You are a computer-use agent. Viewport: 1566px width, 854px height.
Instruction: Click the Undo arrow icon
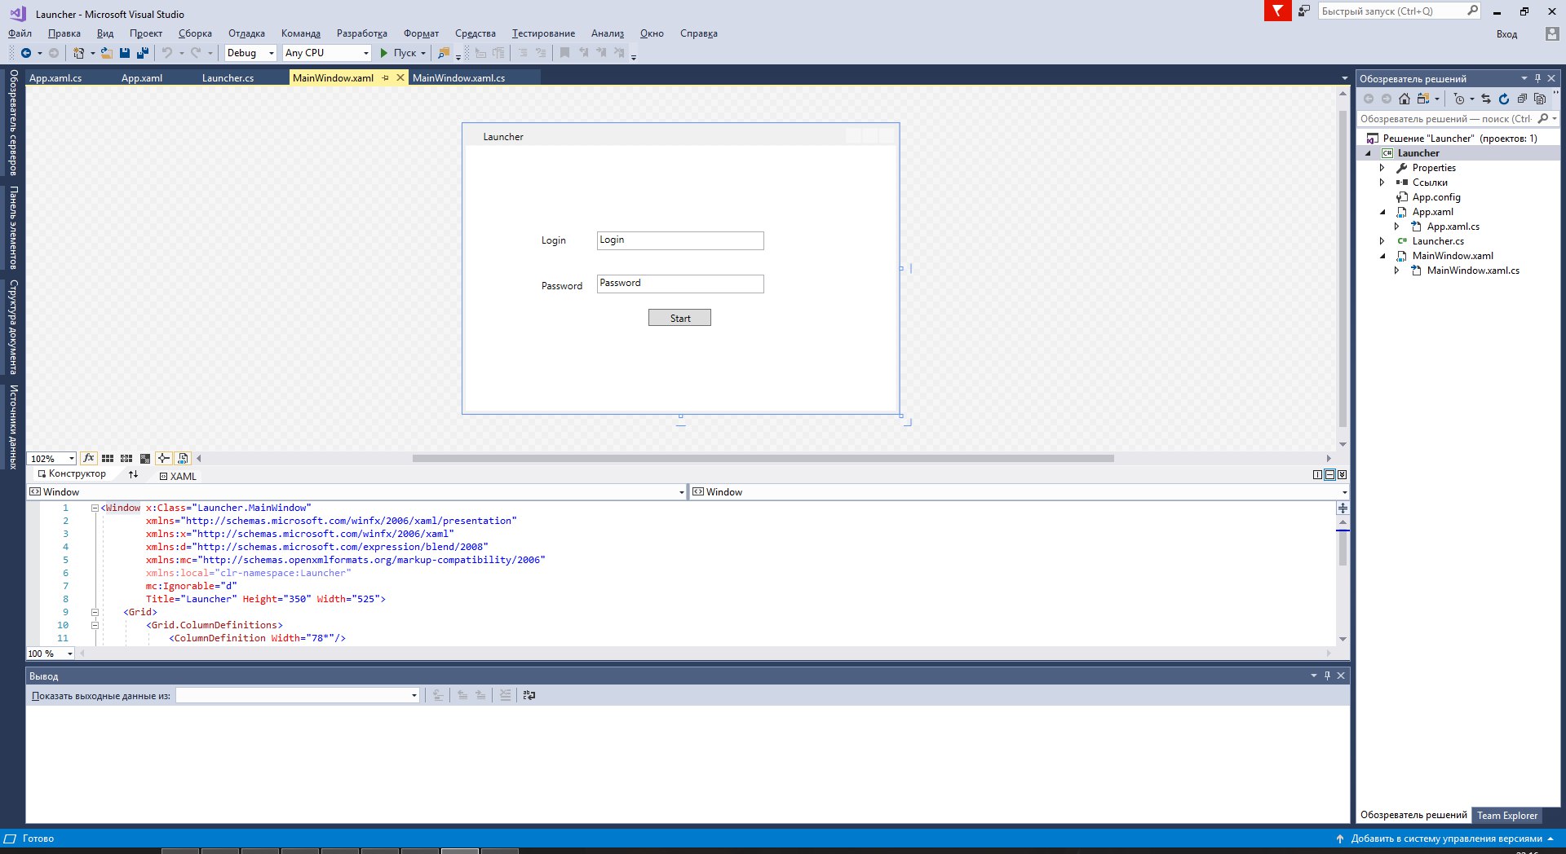click(167, 53)
